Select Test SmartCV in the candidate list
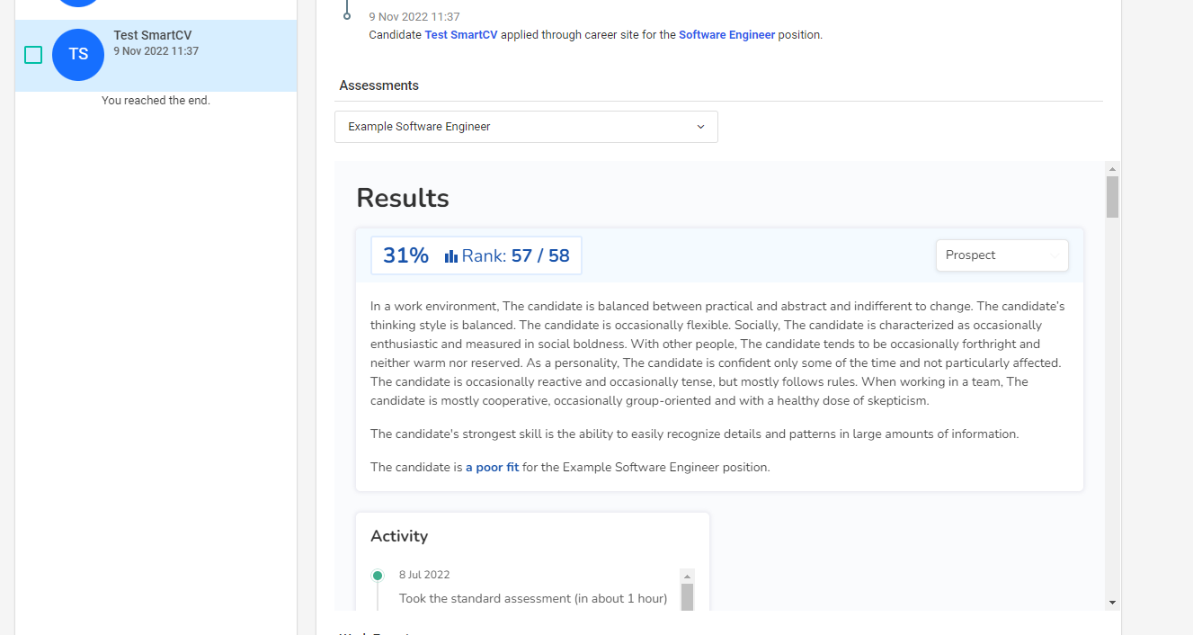Viewport: 1193px width, 635px height. (x=153, y=36)
